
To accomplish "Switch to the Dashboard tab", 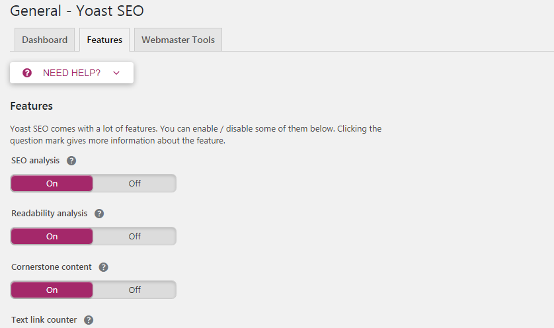I will point(44,40).
